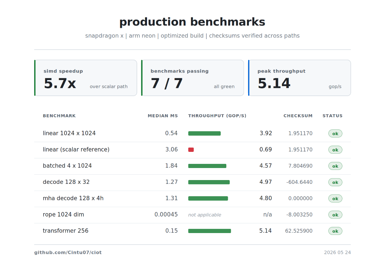
Task: Click throughput 5.14 in transformer 256 row
Action: (x=265, y=231)
